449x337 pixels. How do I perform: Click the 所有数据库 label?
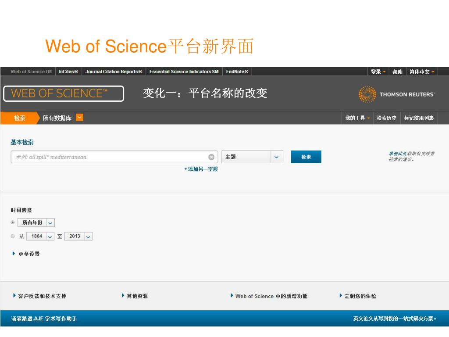57,118
